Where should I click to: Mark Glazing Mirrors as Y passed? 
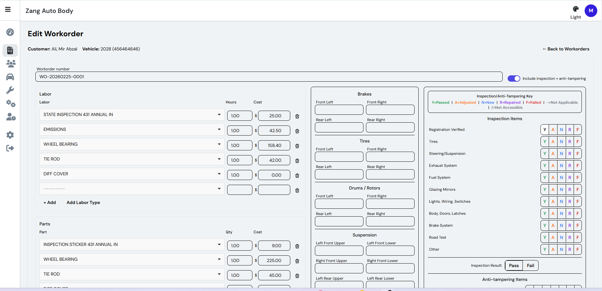point(545,189)
